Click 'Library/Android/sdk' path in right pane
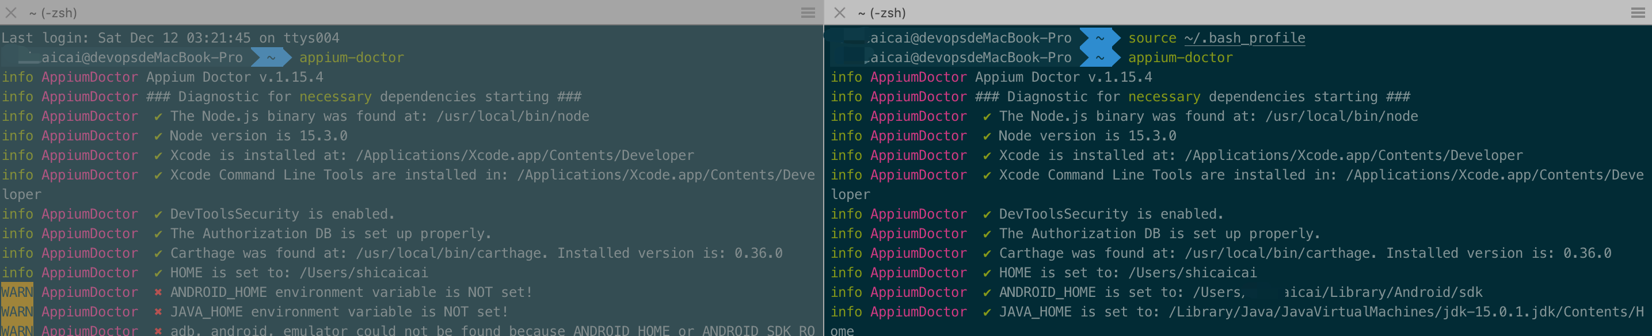The width and height of the screenshot is (1652, 336). coord(1406,292)
